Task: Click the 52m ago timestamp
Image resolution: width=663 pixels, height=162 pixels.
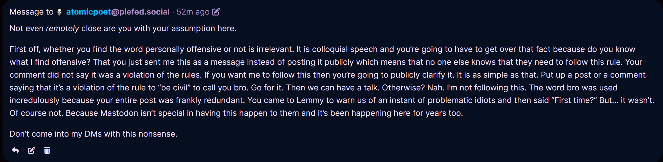Action: point(193,12)
